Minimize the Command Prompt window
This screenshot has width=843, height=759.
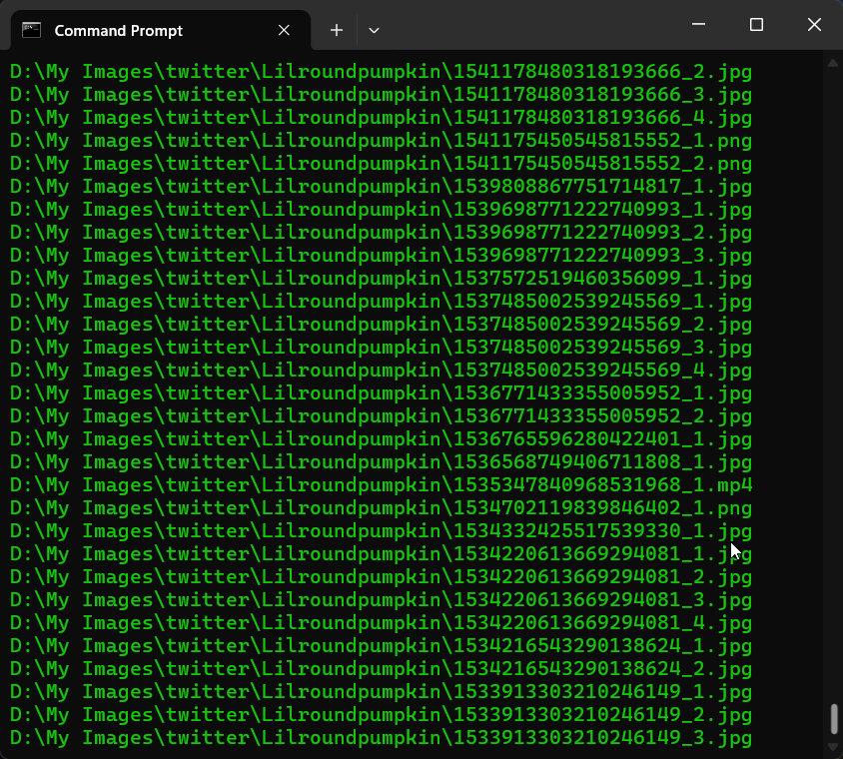point(698,24)
